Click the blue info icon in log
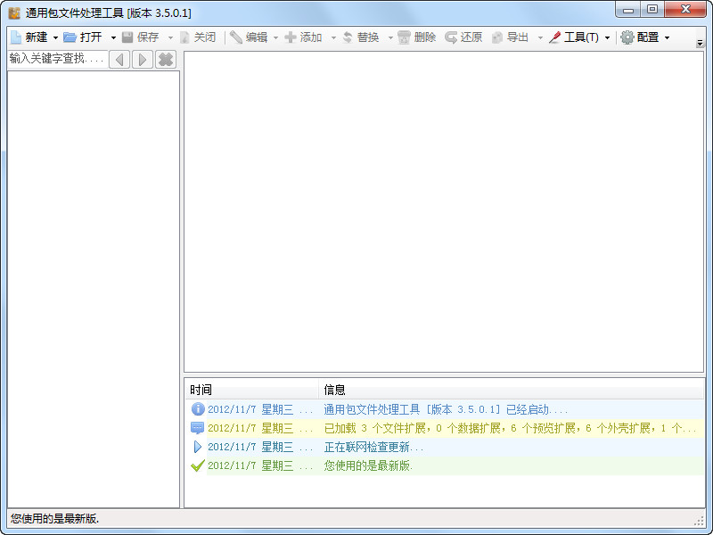 click(x=197, y=409)
